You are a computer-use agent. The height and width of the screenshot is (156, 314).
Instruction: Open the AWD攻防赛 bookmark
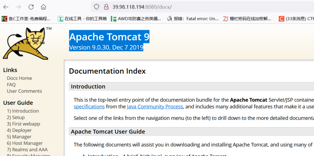(x=136, y=19)
